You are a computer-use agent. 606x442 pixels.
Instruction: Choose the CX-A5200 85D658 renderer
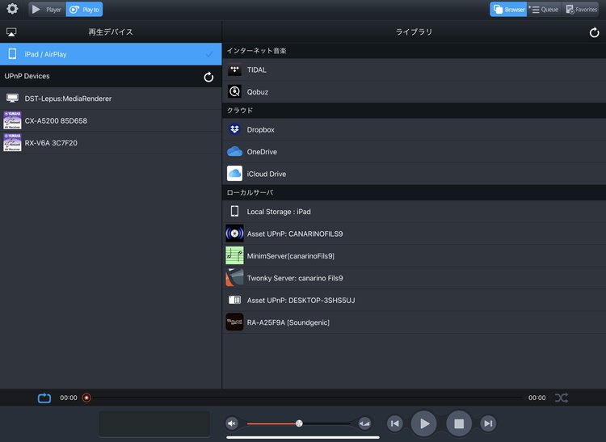tap(56, 121)
